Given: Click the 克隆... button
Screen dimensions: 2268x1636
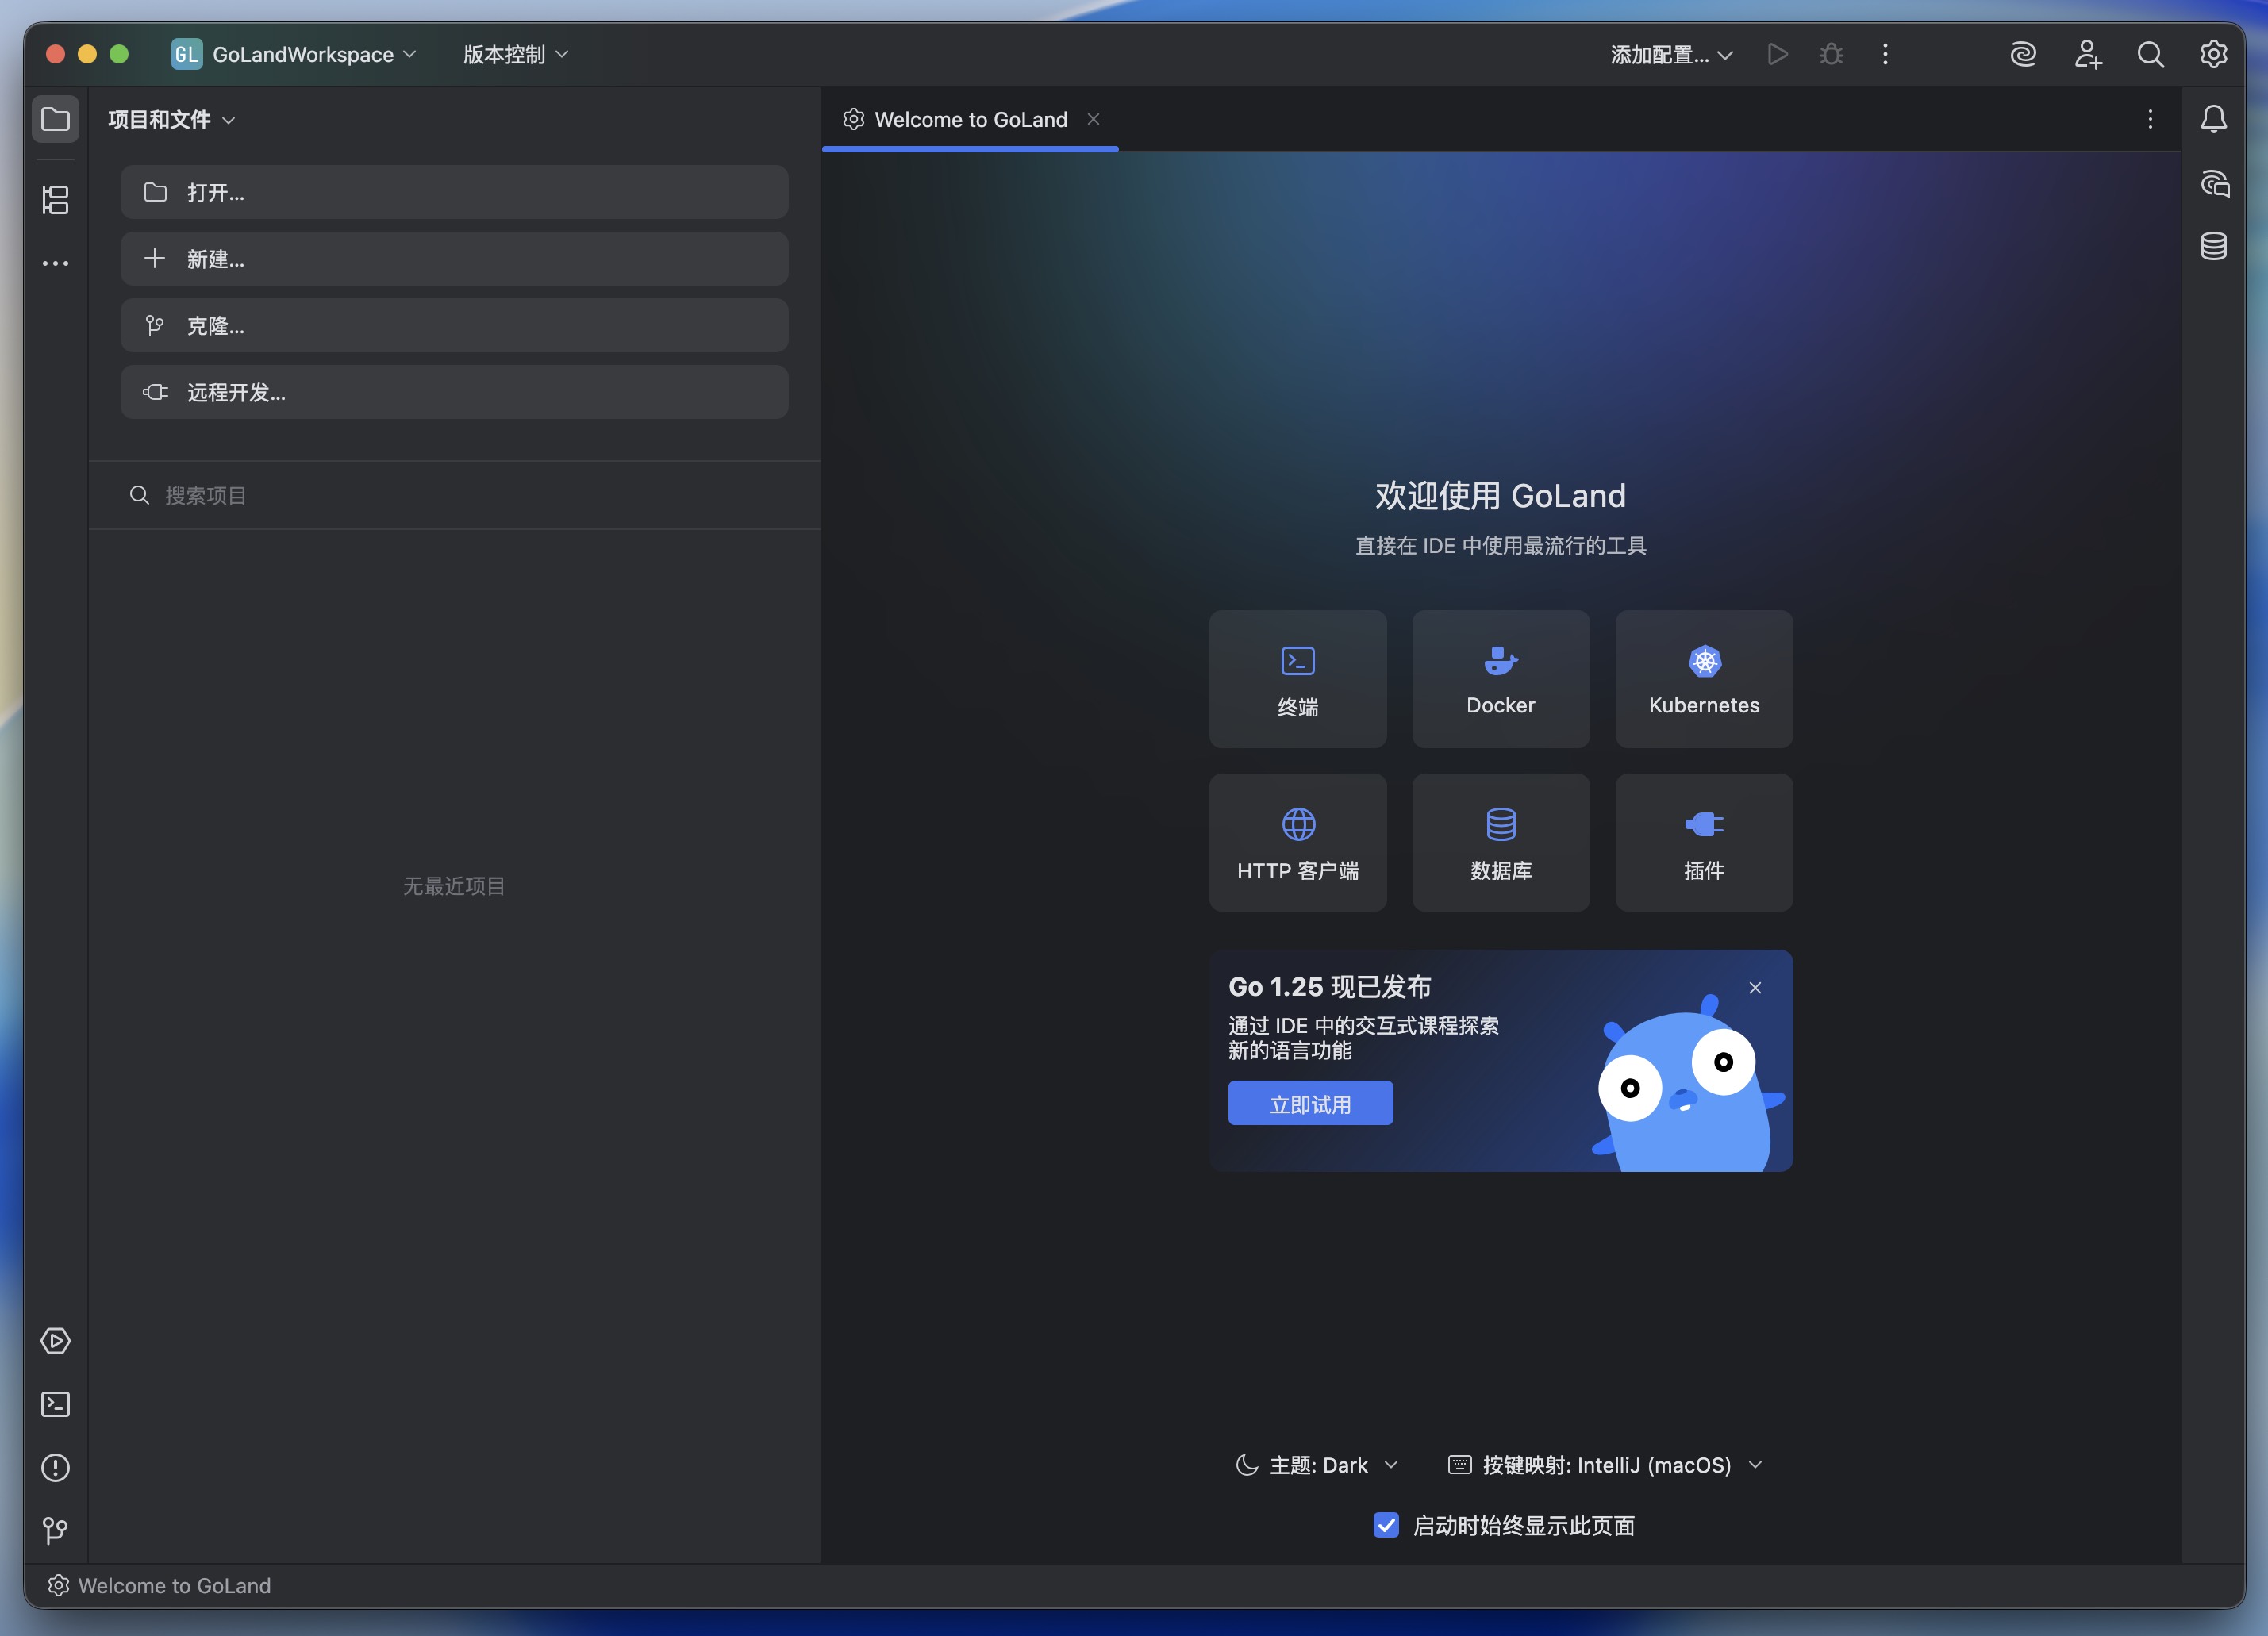Looking at the screenshot, I should [454, 325].
